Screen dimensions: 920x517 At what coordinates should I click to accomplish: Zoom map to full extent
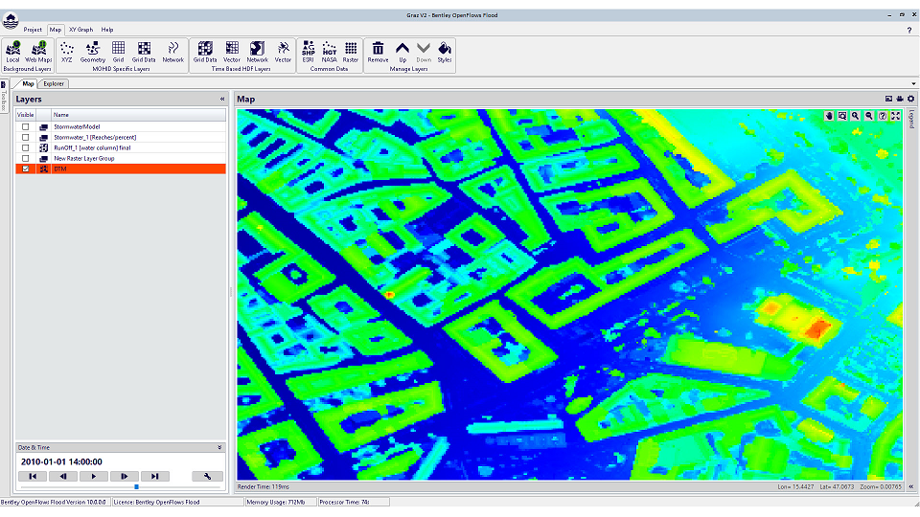tap(895, 116)
